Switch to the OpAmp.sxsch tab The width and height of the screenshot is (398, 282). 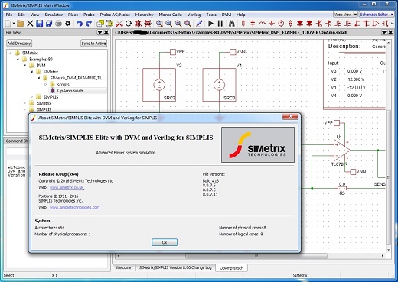click(x=231, y=268)
